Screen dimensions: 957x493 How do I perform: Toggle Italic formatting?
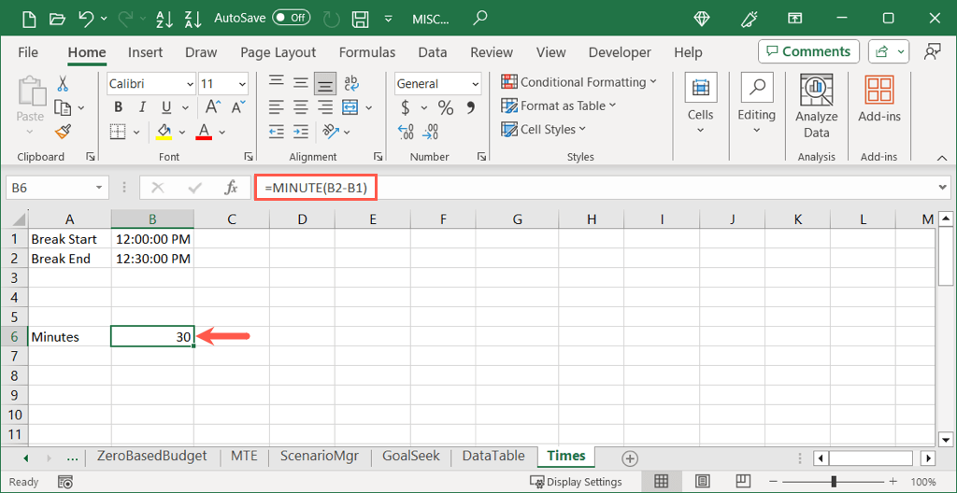(x=142, y=108)
